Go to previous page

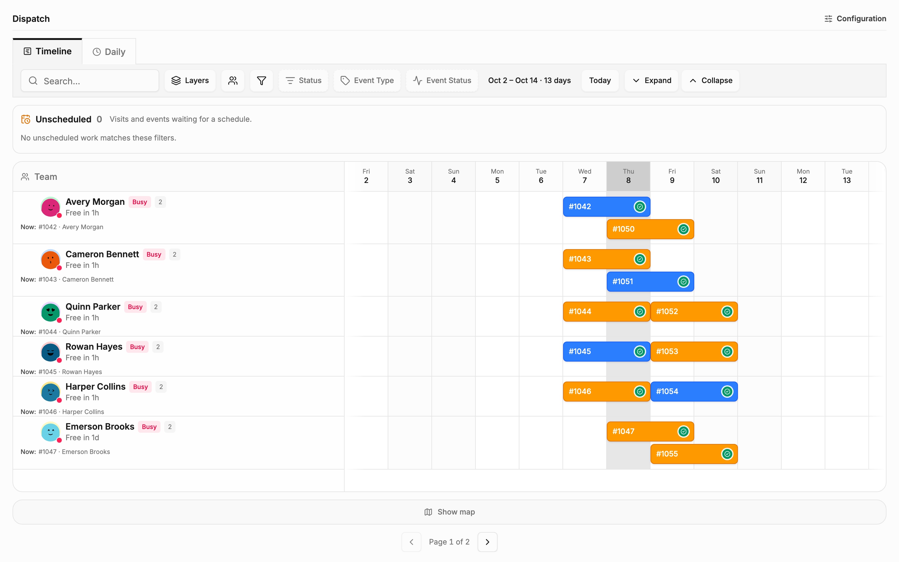coord(411,542)
